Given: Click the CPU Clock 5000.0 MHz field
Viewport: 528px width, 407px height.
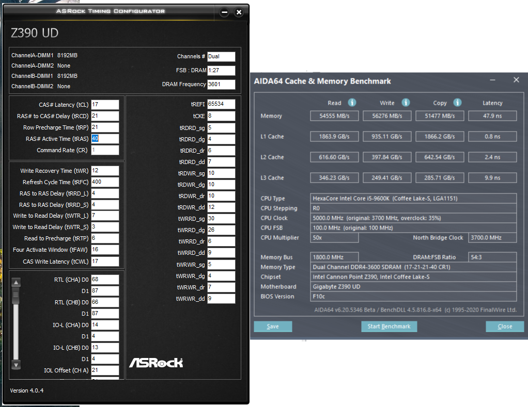Looking at the screenshot, I should (x=413, y=218).
